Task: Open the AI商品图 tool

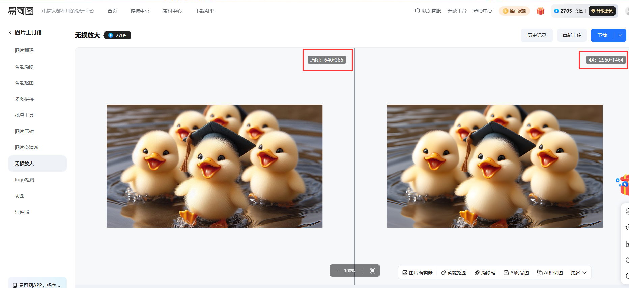Action: click(x=516, y=273)
